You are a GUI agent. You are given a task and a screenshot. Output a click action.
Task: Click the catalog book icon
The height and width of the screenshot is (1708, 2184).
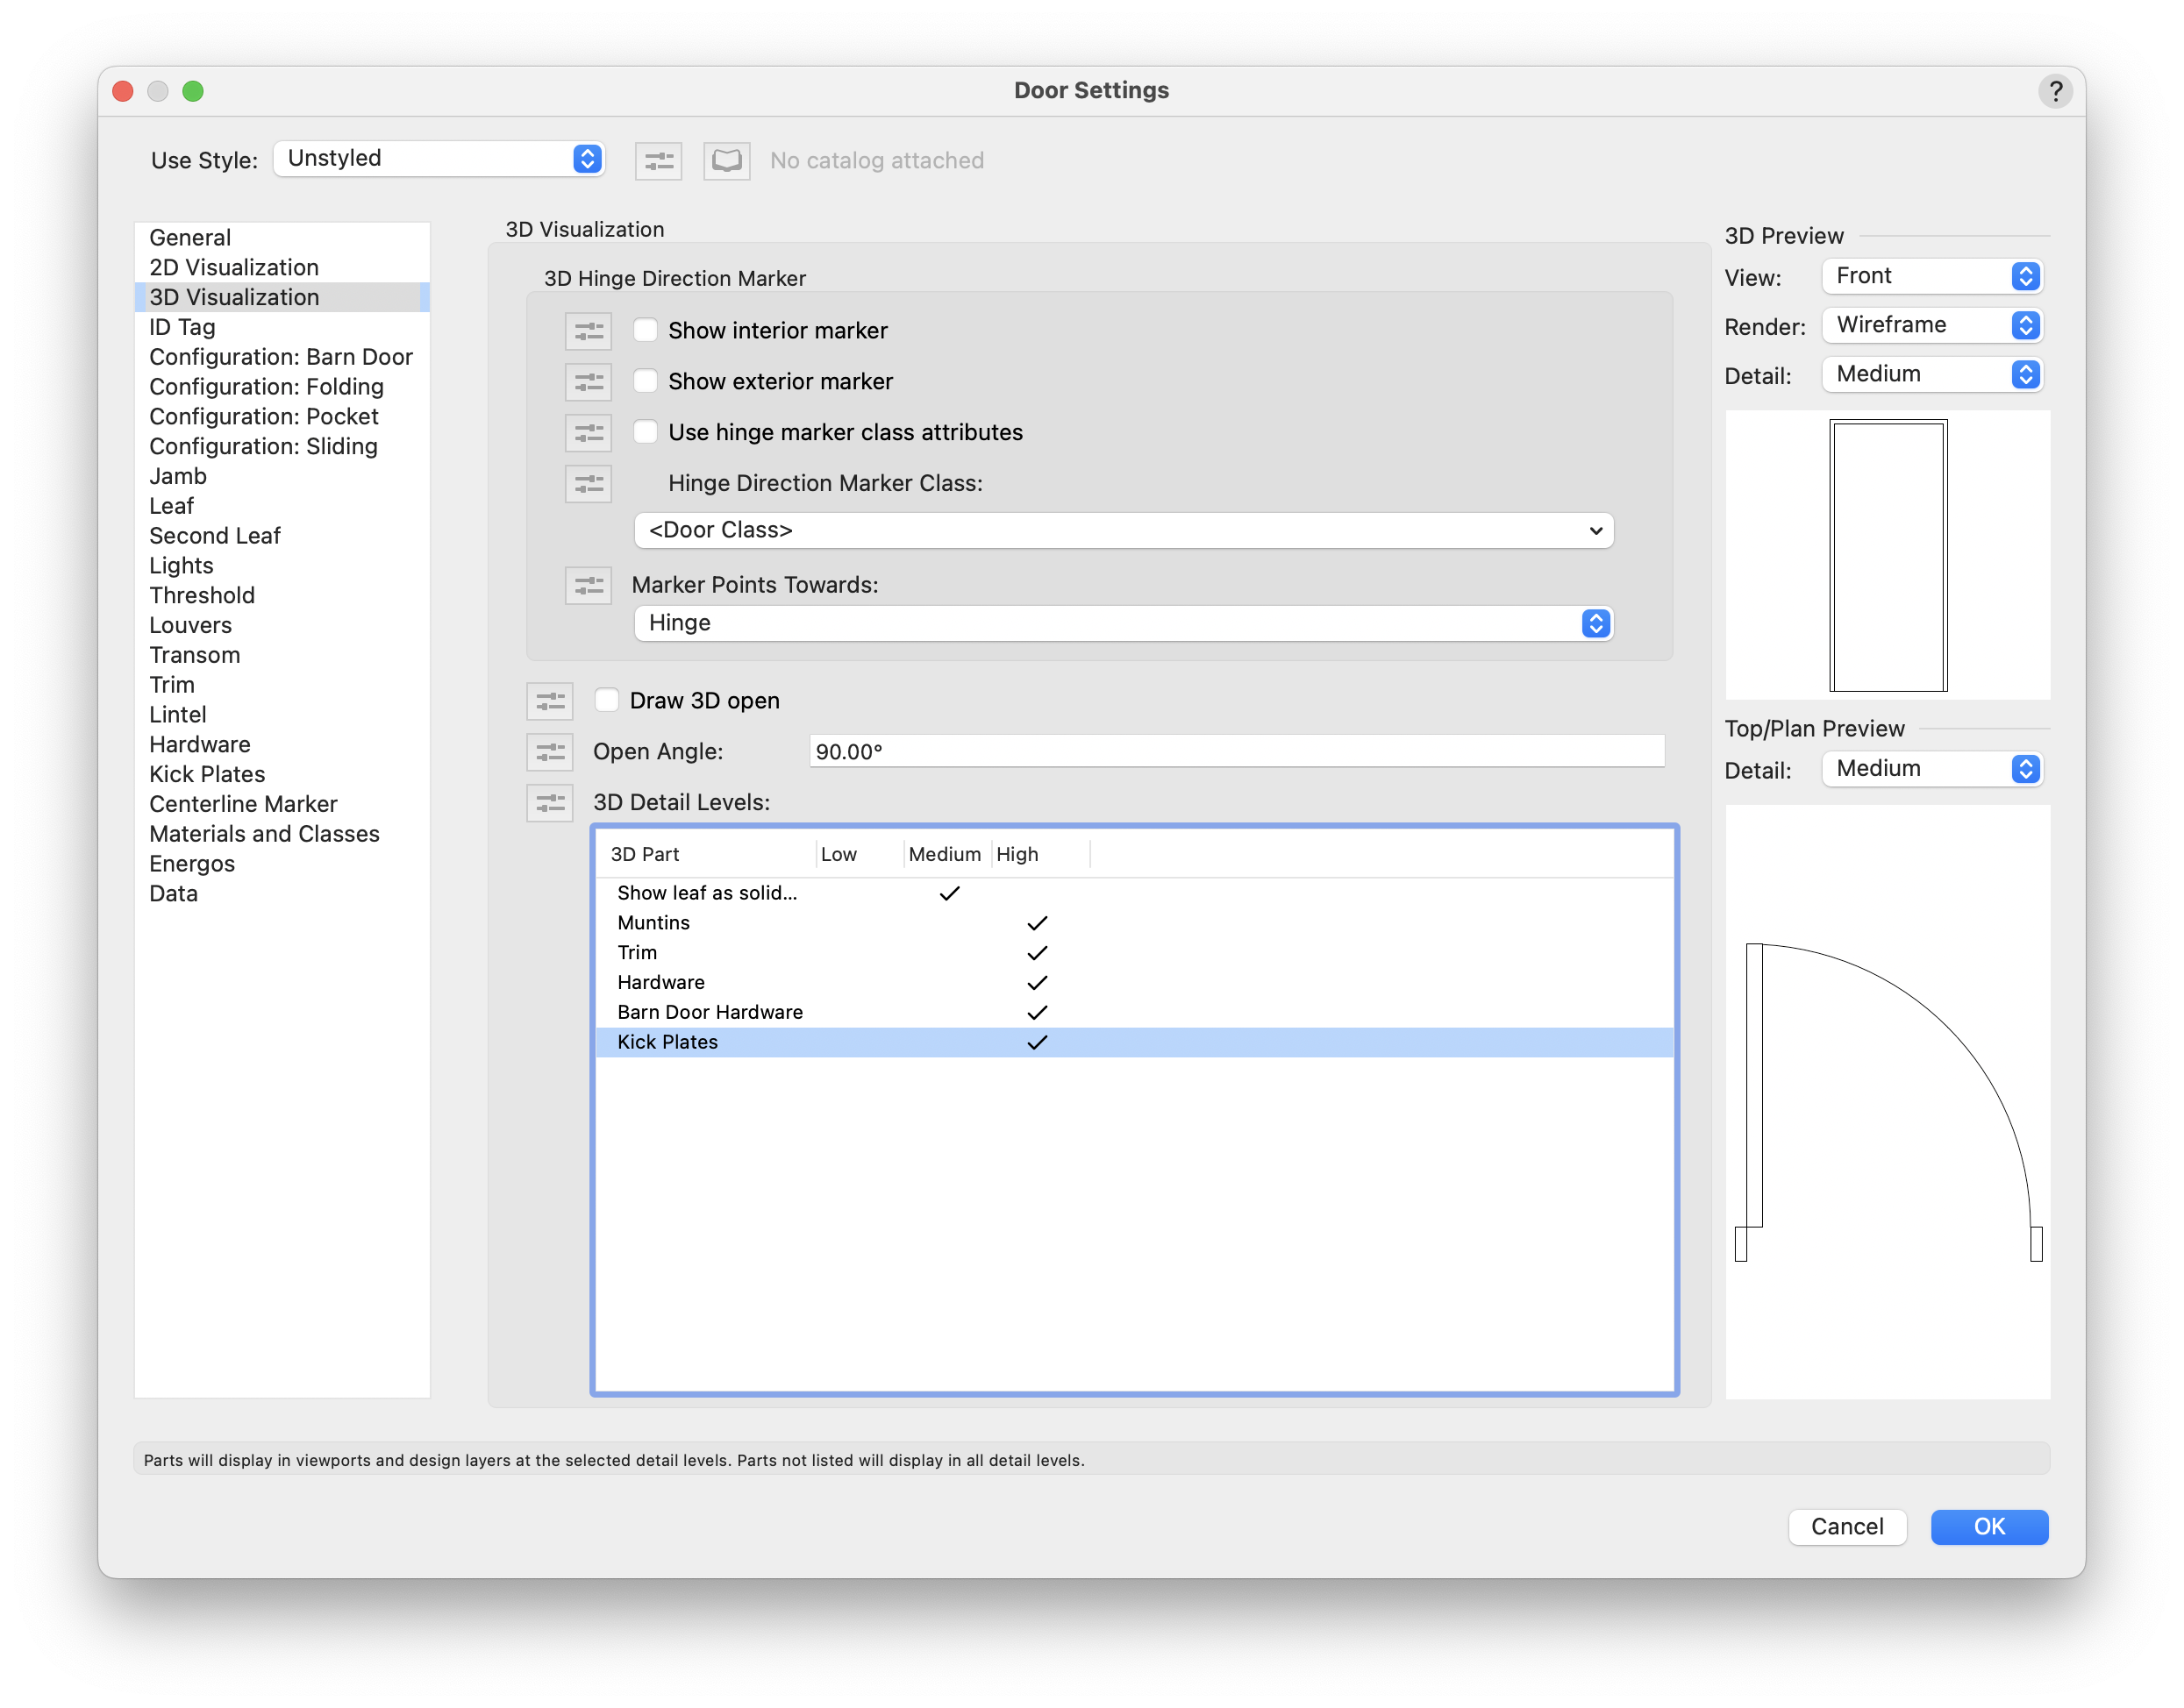pyautogui.click(x=726, y=161)
